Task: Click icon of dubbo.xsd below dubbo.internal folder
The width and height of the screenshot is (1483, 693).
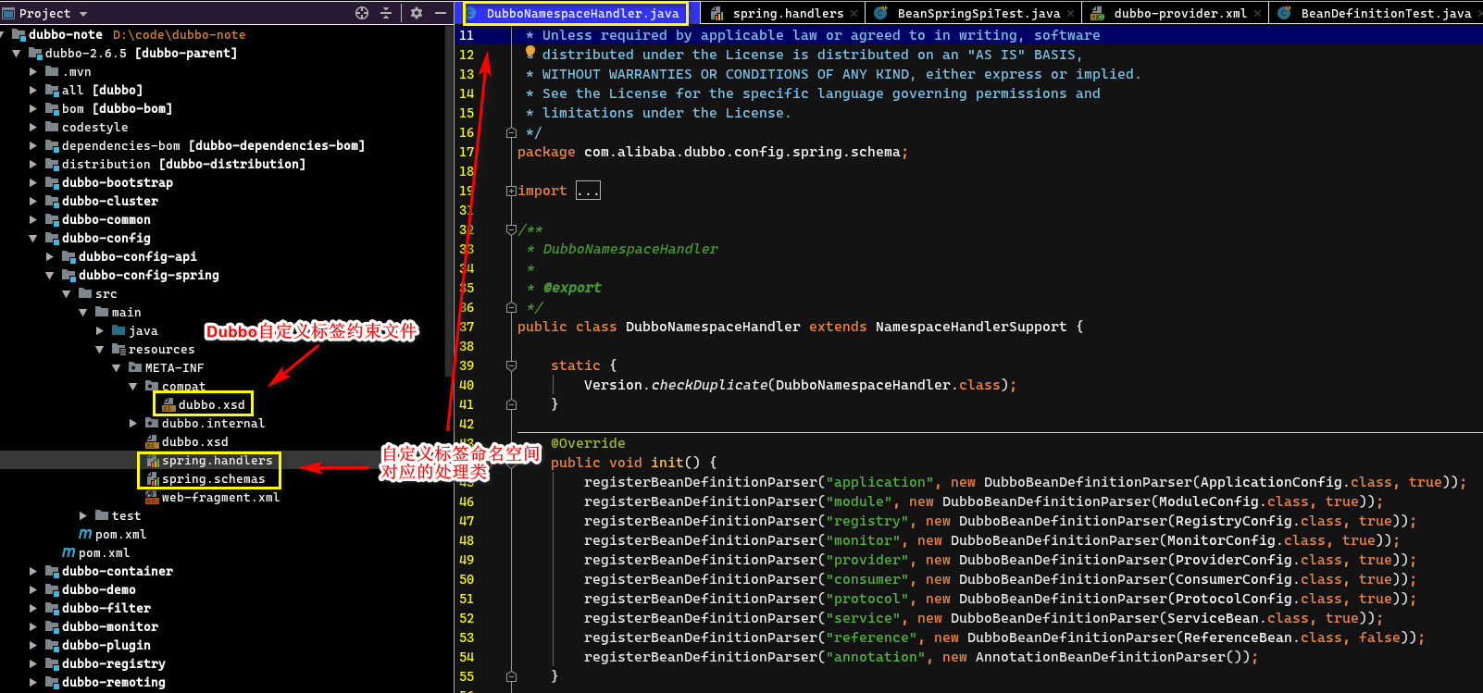Action: coord(153,442)
